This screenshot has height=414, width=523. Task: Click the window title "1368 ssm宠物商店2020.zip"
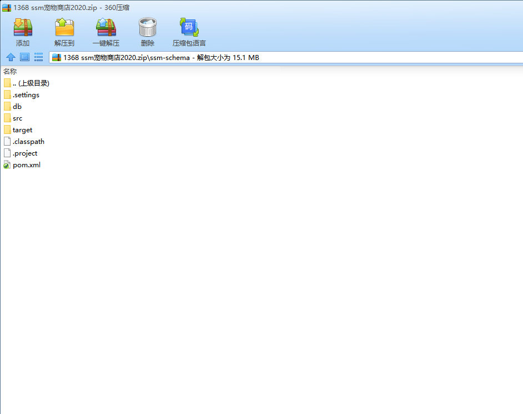coord(56,8)
